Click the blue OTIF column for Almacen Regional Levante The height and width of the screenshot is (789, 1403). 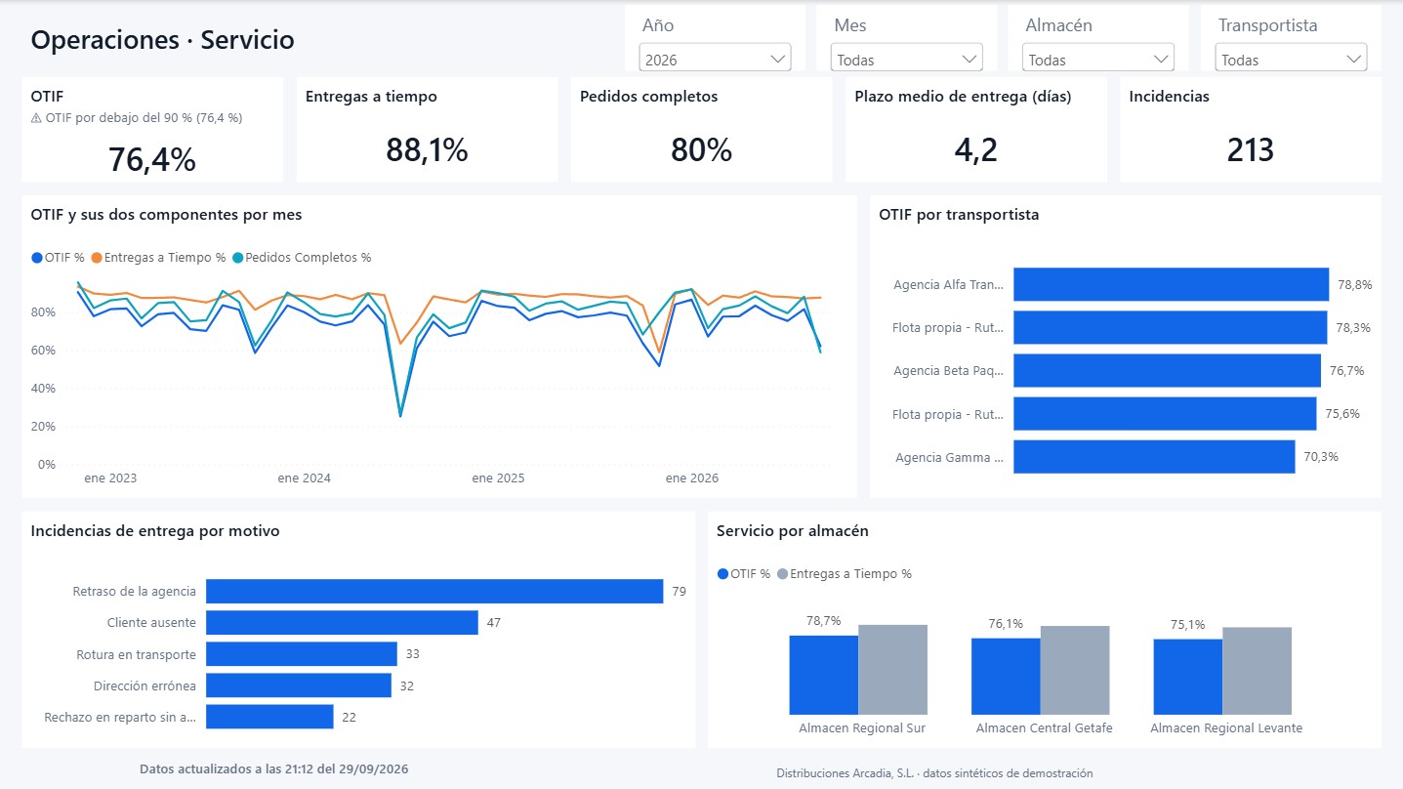point(1187,677)
